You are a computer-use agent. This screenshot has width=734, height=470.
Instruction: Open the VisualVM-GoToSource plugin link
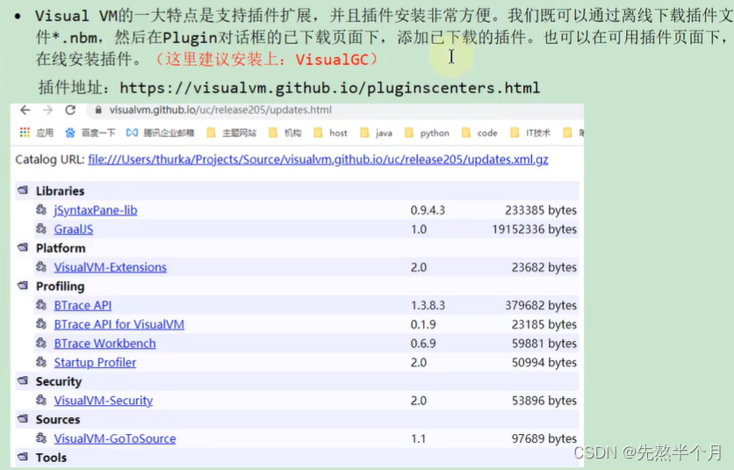click(x=115, y=438)
